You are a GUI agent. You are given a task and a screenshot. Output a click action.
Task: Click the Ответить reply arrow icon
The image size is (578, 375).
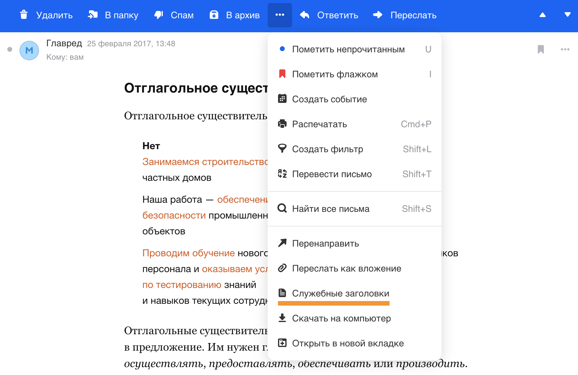305,15
